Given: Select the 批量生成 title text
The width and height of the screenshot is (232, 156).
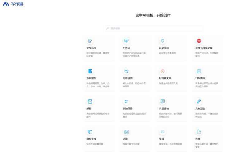Looking at the screenshot, I should click(91, 139).
